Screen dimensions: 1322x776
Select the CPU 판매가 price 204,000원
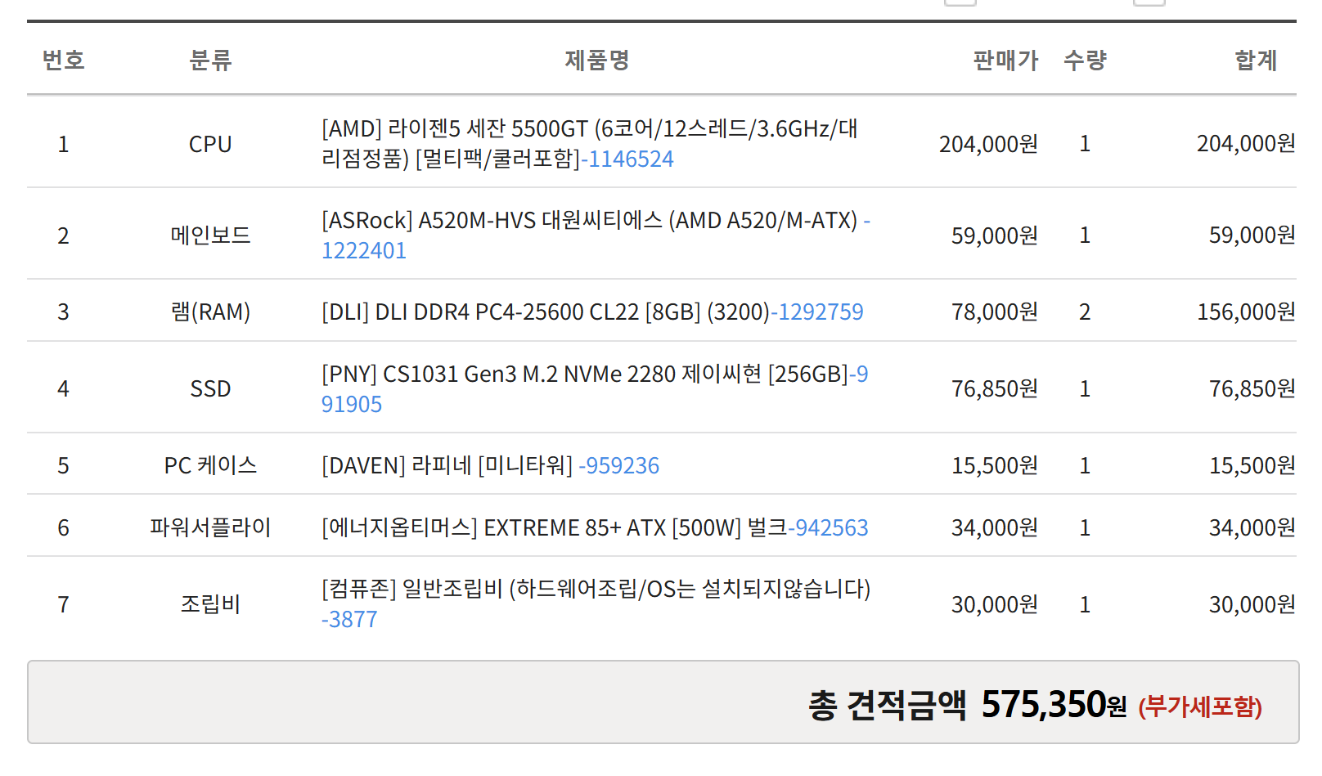[988, 144]
